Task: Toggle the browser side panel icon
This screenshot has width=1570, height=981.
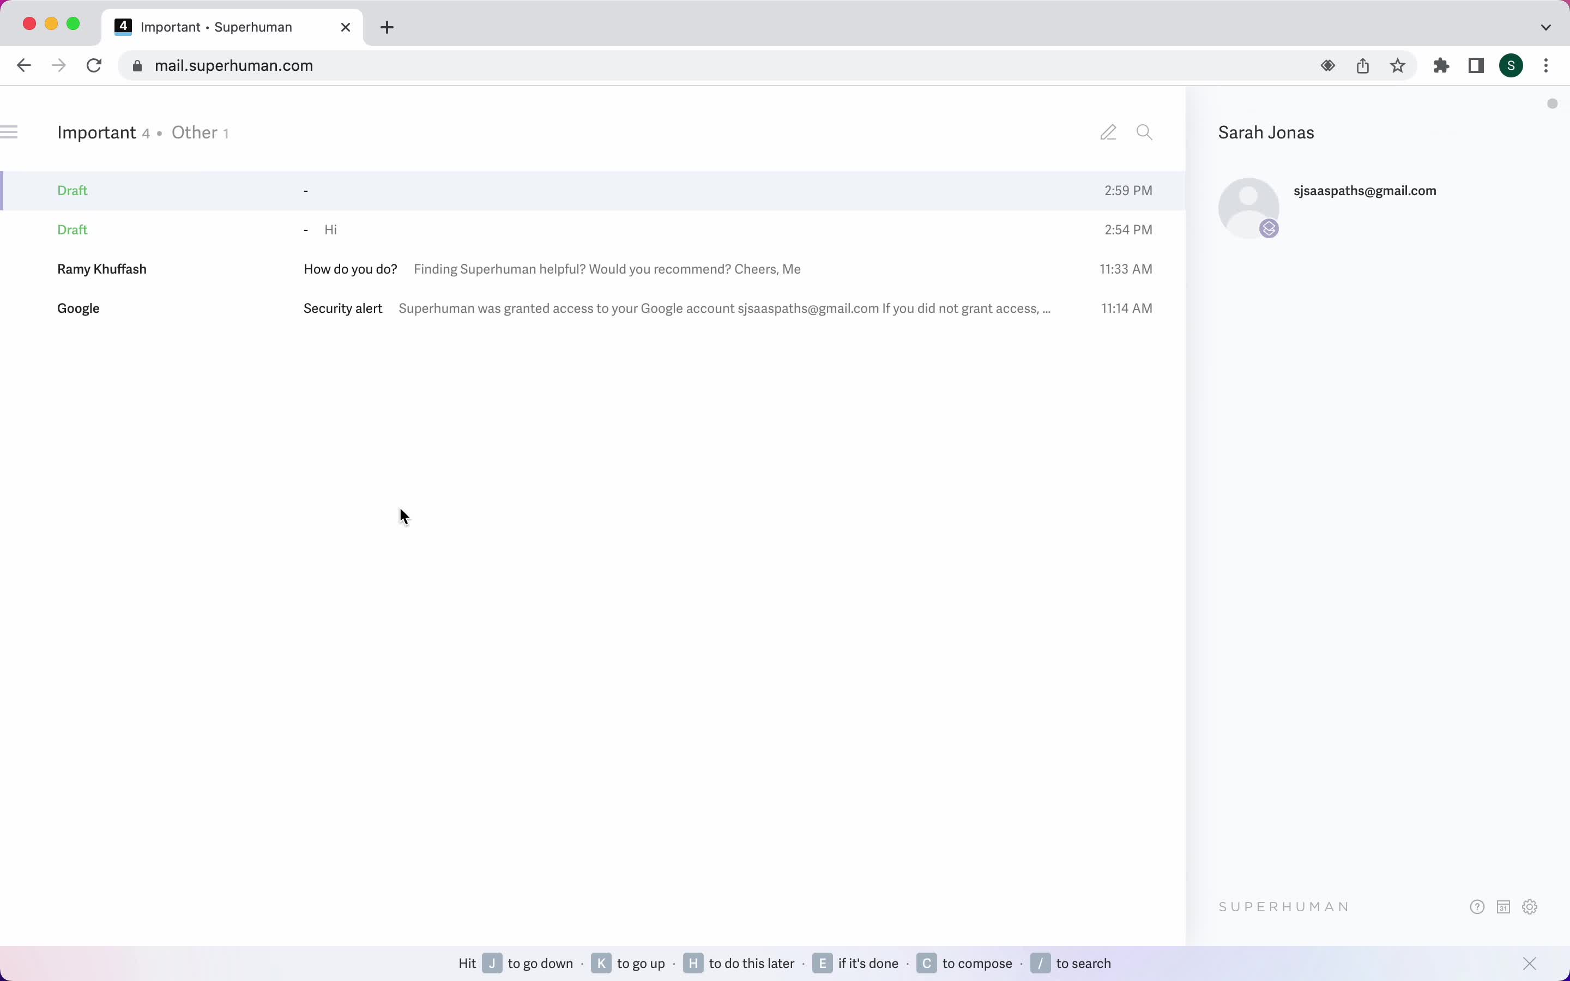Action: pyautogui.click(x=1477, y=65)
